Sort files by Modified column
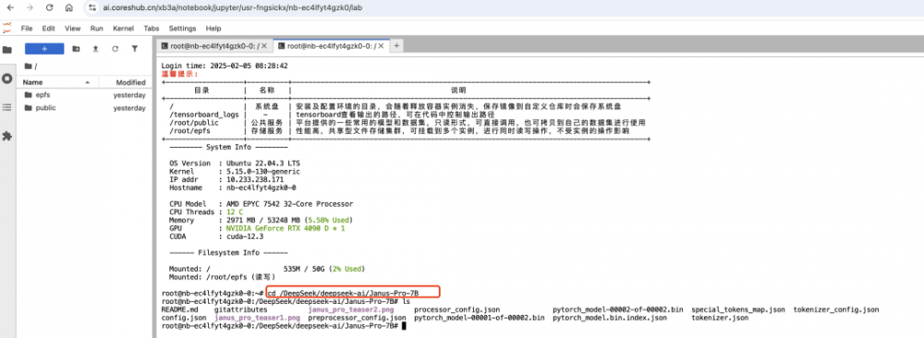Screen dimensions: 924x338 (131, 82)
